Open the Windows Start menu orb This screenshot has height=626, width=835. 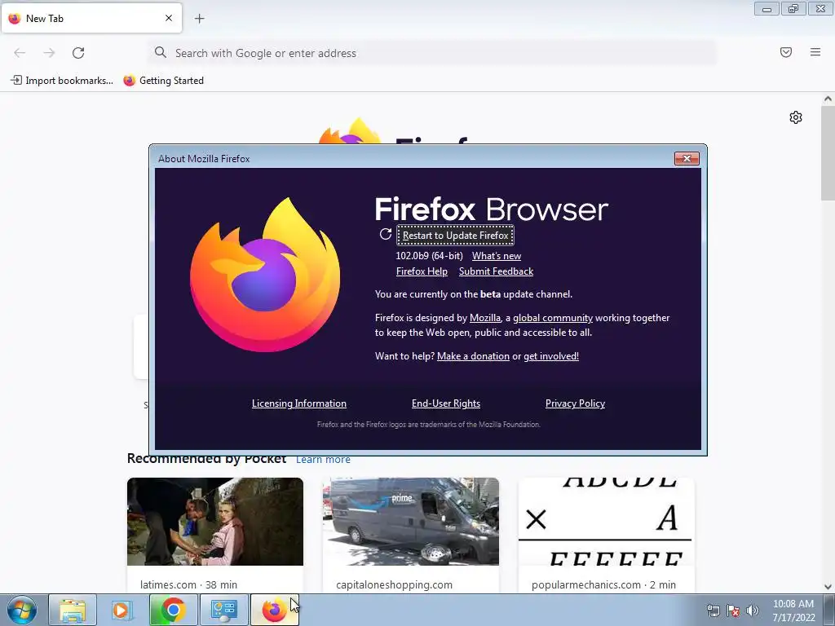pos(22,611)
